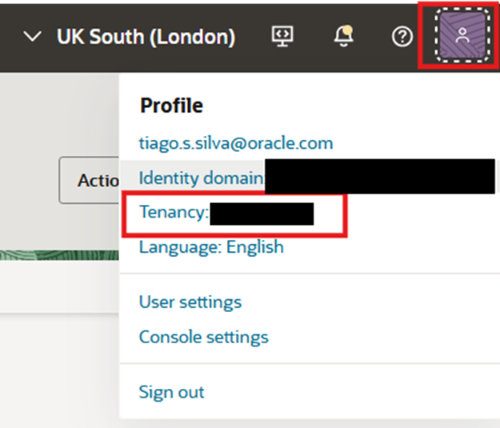This screenshot has height=428, width=500.
Task: Open Console settings
Action: point(204,337)
